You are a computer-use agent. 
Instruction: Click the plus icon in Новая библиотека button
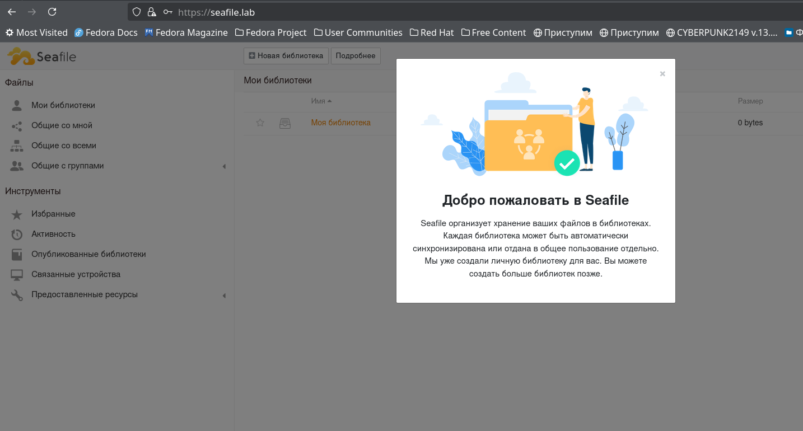pyautogui.click(x=252, y=56)
